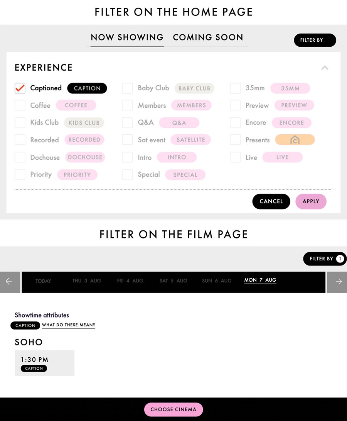Image resolution: width=347 pixels, height=421 pixels.
Task: Enable the Q&A experience checkbox
Action: (127, 123)
